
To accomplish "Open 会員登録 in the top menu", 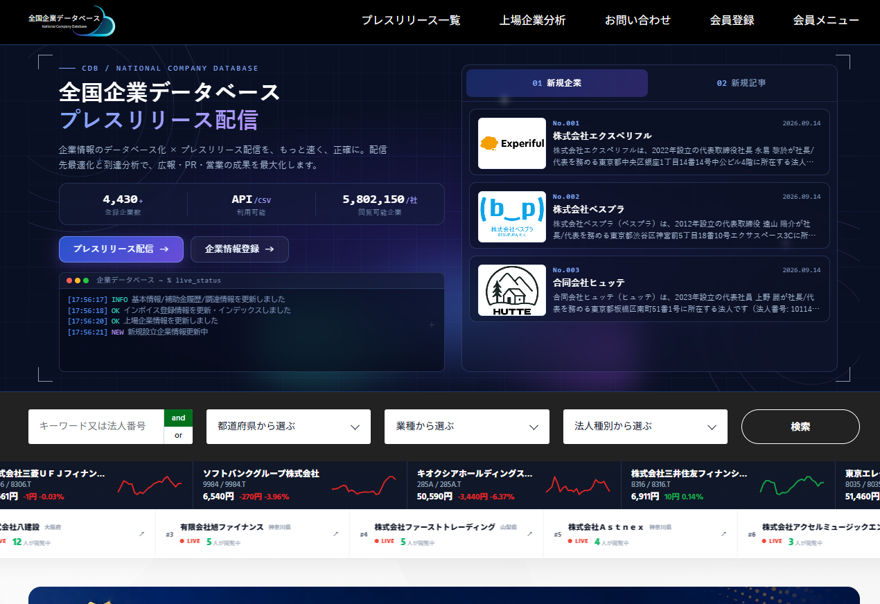I will (732, 20).
